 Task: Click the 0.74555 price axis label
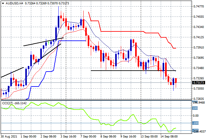[x=199, y=17]
